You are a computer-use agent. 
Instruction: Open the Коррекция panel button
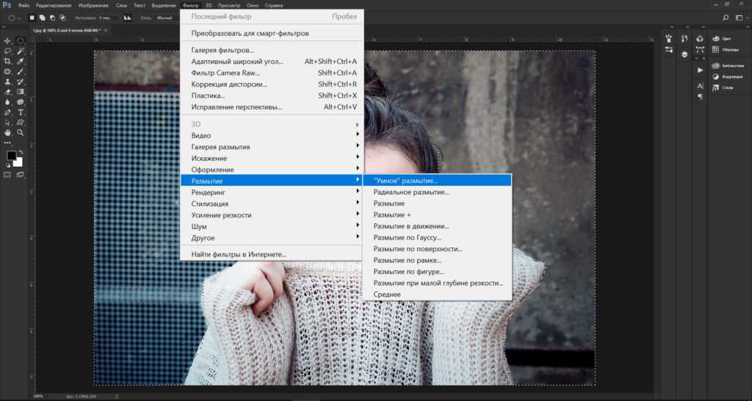click(x=728, y=76)
